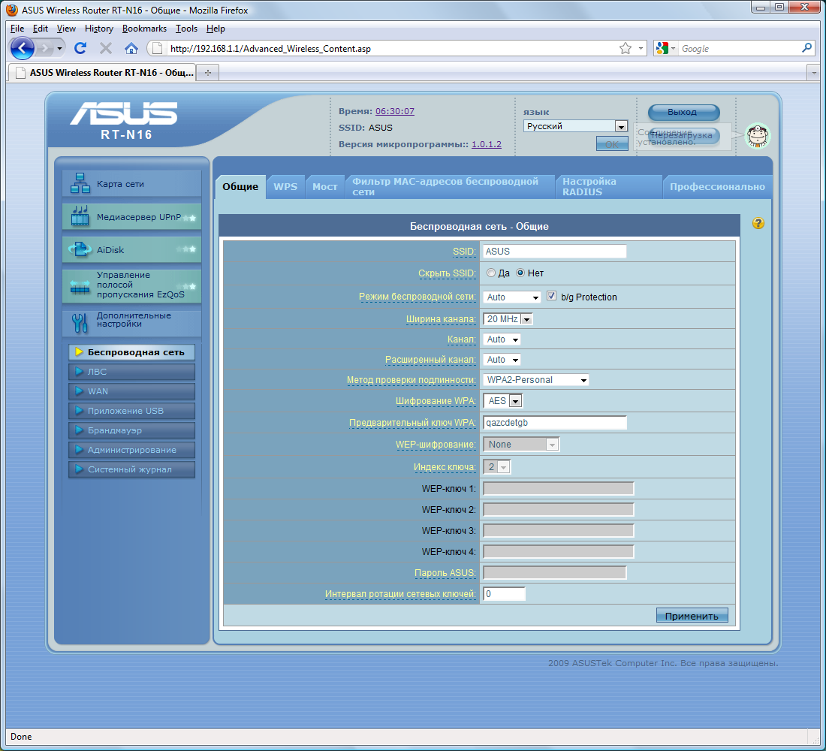The image size is (826, 751).
Task: Open Медиасервер UPnP section
Action: (x=131, y=216)
